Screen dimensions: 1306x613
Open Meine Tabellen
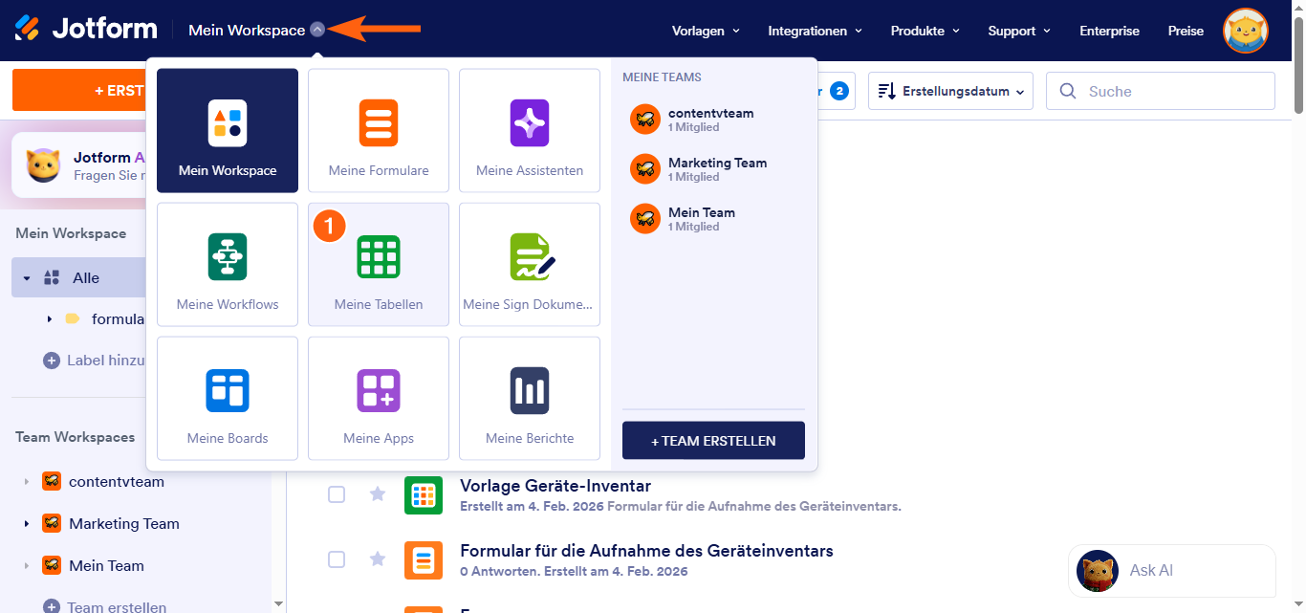(x=378, y=264)
